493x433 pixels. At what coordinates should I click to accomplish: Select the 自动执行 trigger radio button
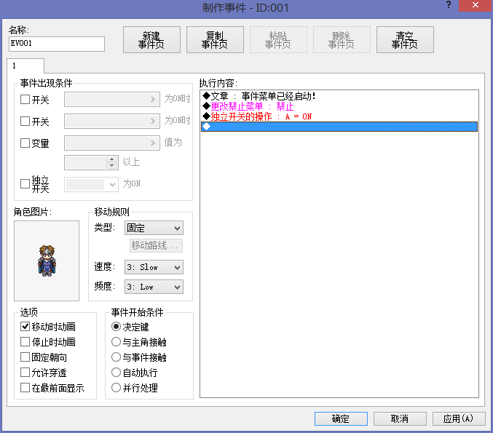(x=116, y=373)
